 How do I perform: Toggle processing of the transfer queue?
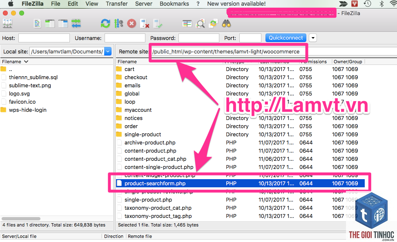click(118, 24)
